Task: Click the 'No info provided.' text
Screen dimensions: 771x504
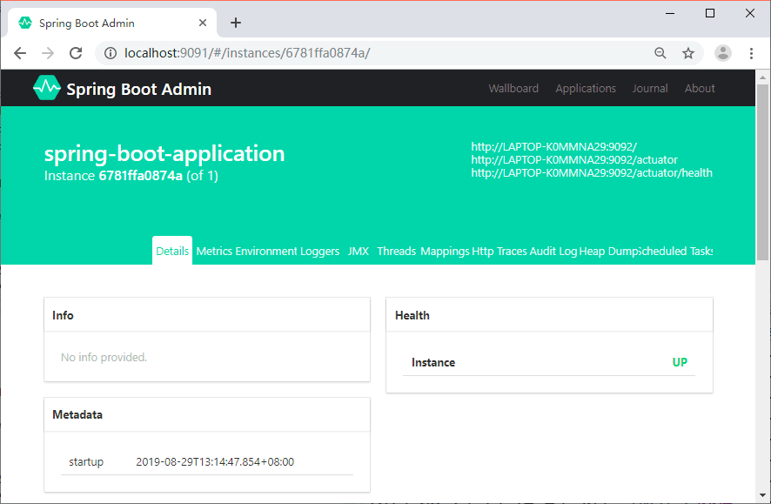Action: (x=104, y=358)
